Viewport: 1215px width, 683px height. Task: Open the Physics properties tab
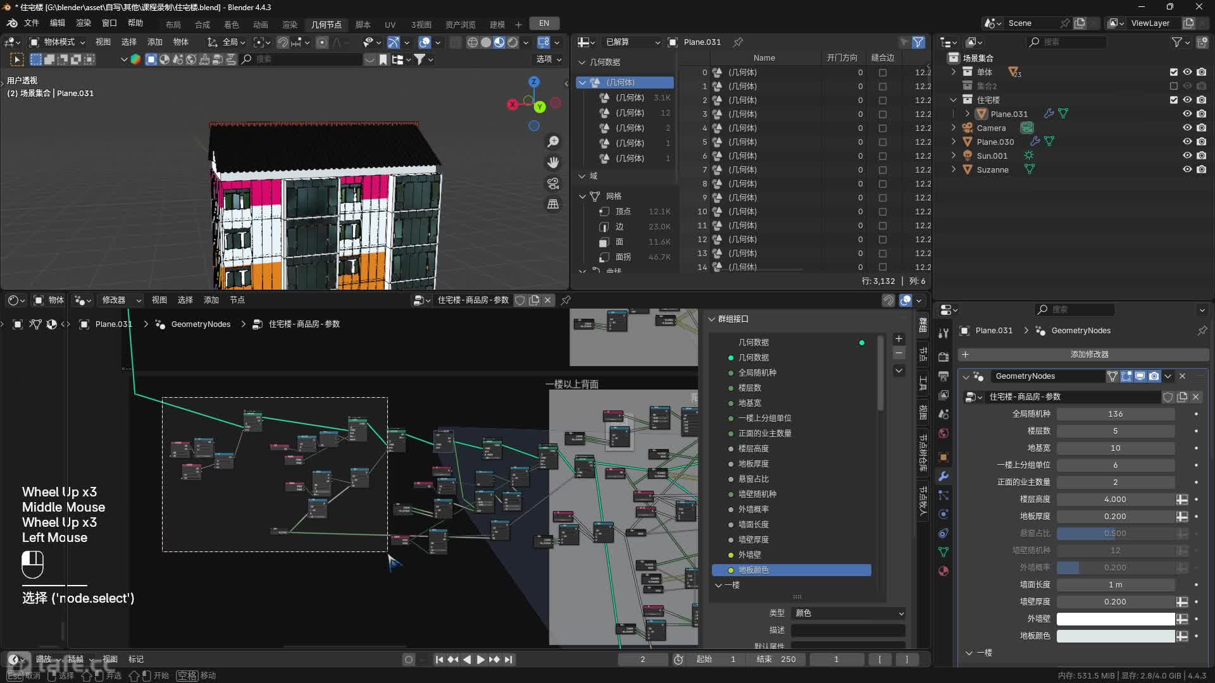pyautogui.click(x=944, y=514)
